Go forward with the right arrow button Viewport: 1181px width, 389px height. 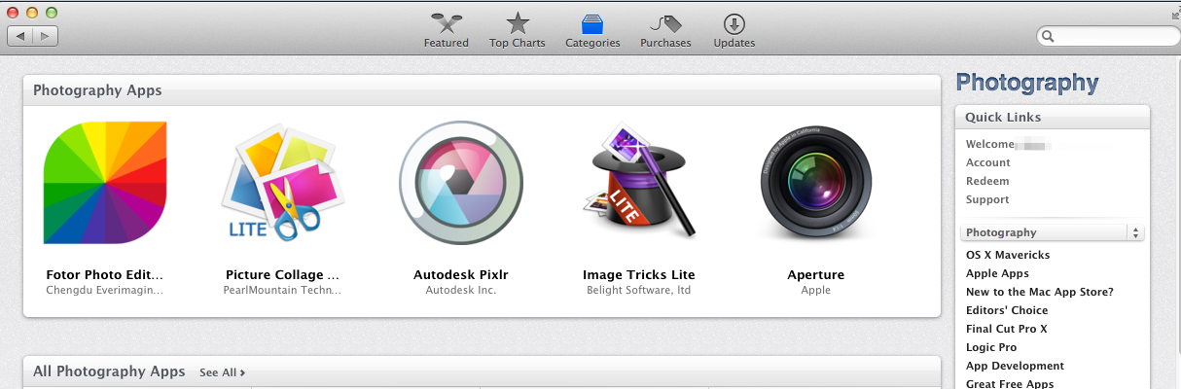46,36
